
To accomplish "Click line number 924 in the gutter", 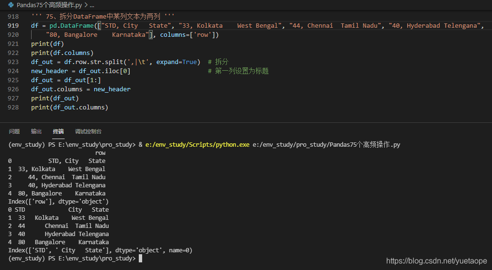I will point(13,71).
